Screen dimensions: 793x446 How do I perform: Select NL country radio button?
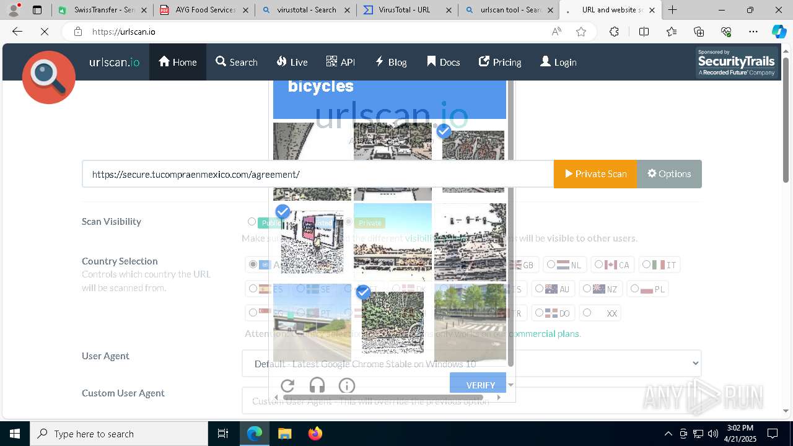point(551,265)
